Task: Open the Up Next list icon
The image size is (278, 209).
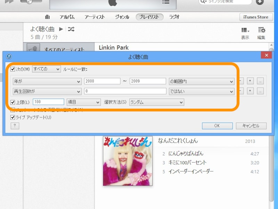Action: pos(166,2)
